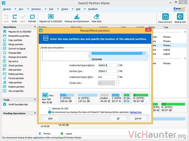Open the Help menu in menu bar

(78, 9)
